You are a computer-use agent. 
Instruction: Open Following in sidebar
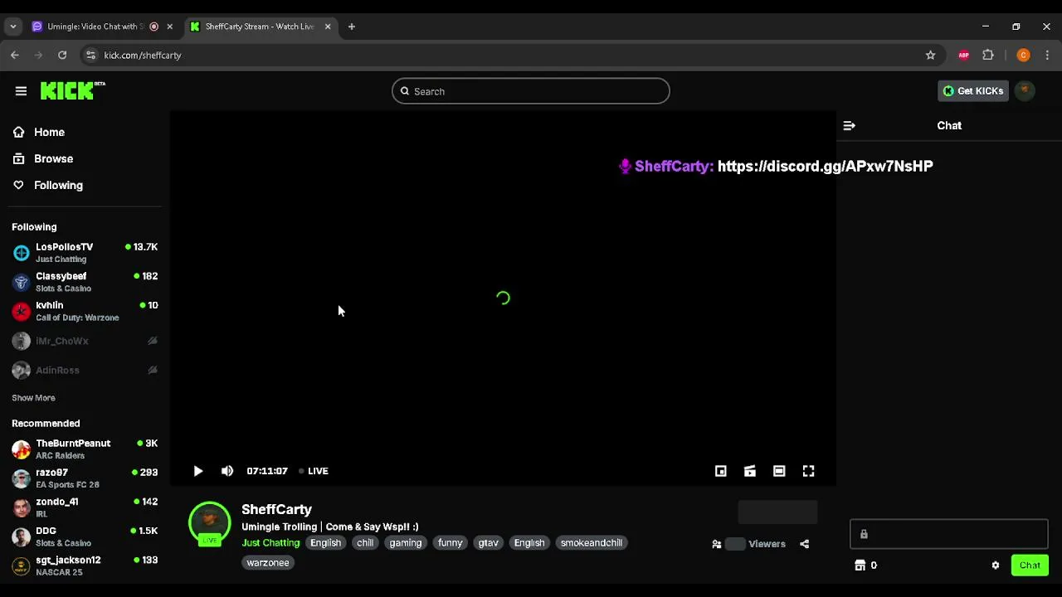point(58,185)
